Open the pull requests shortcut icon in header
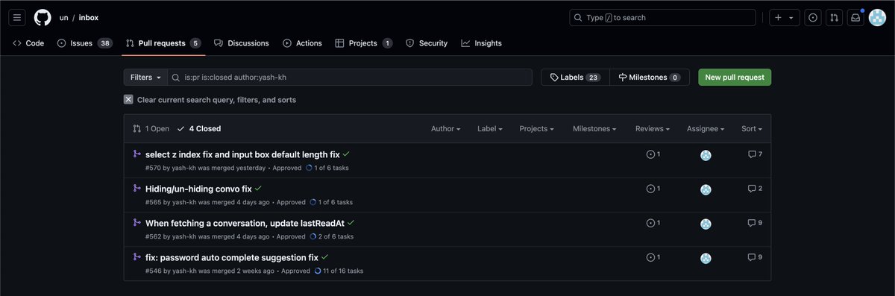This screenshot has width=895, height=296. [835, 17]
